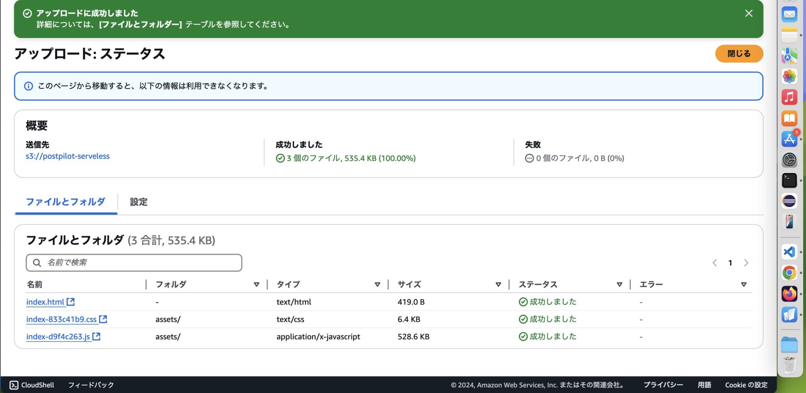This screenshot has height=393, width=806.
Task: Dismiss the upload success banner
Action: (749, 13)
